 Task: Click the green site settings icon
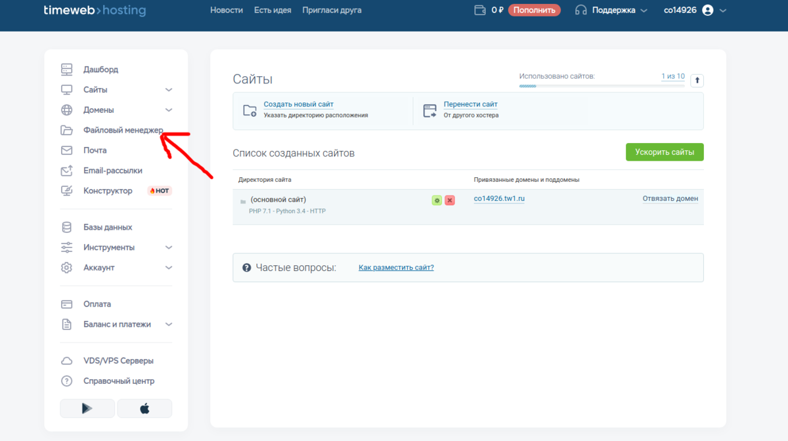click(437, 200)
